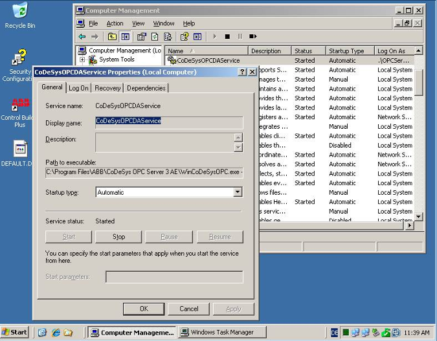
Task: Click the Show Desktop quick launch icon
Action: tap(42, 333)
